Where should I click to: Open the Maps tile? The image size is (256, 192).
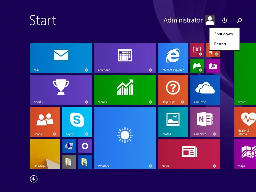pyautogui.click(x=245, y=154)
